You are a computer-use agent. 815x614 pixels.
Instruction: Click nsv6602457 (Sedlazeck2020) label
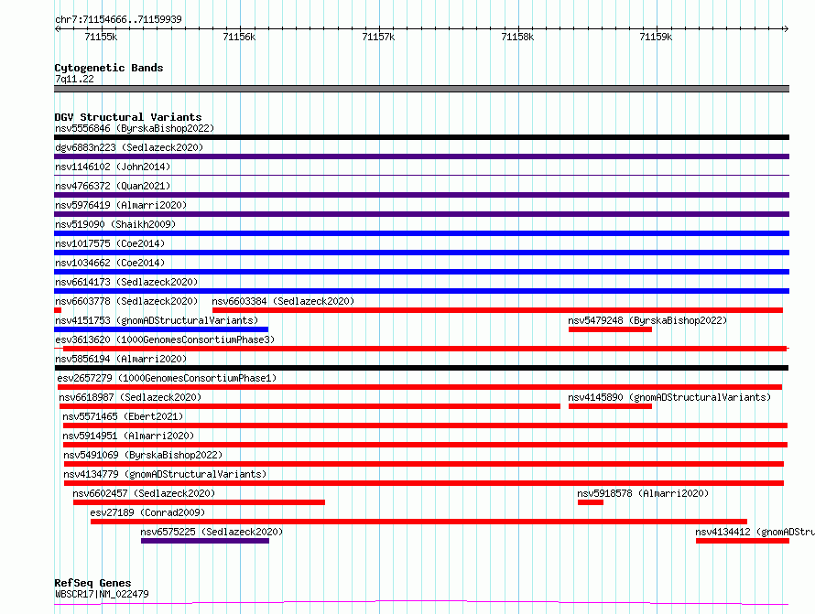click(144, 493)
